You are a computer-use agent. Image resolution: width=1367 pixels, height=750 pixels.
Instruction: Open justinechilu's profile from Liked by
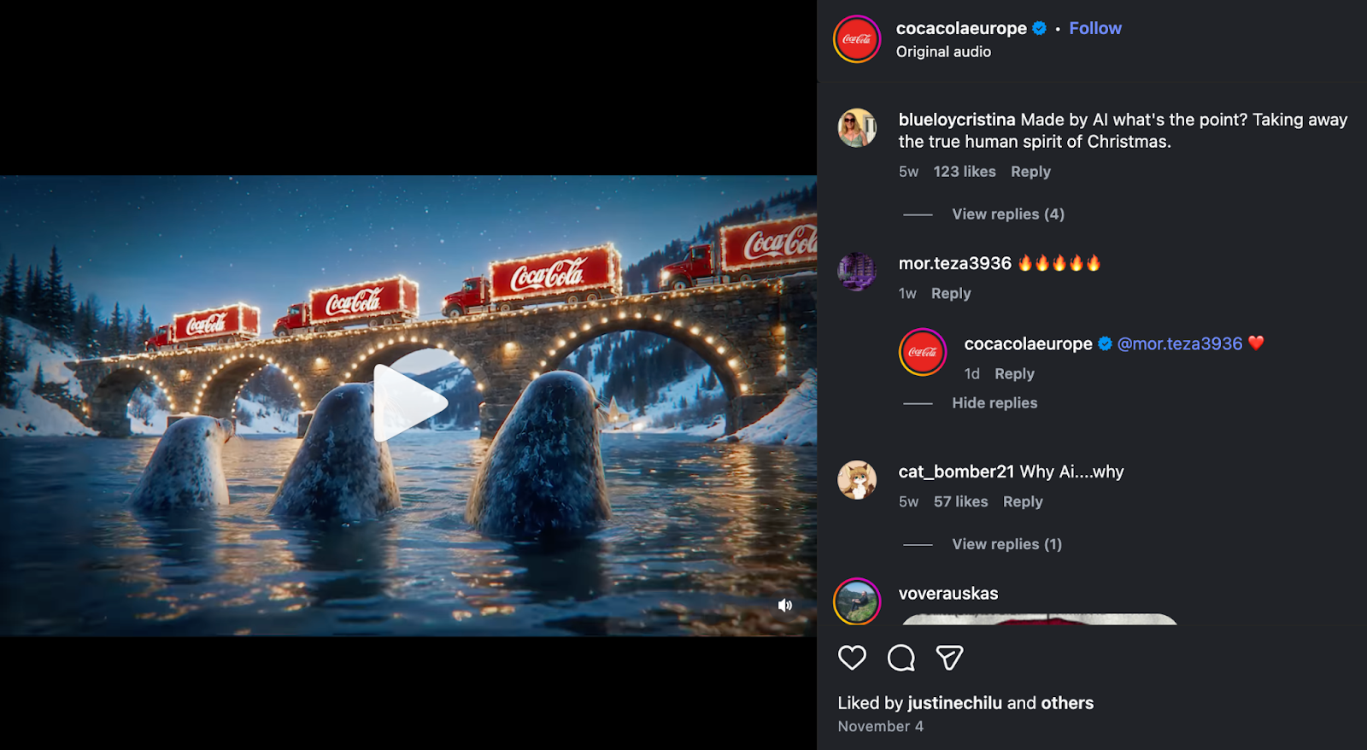954,703
